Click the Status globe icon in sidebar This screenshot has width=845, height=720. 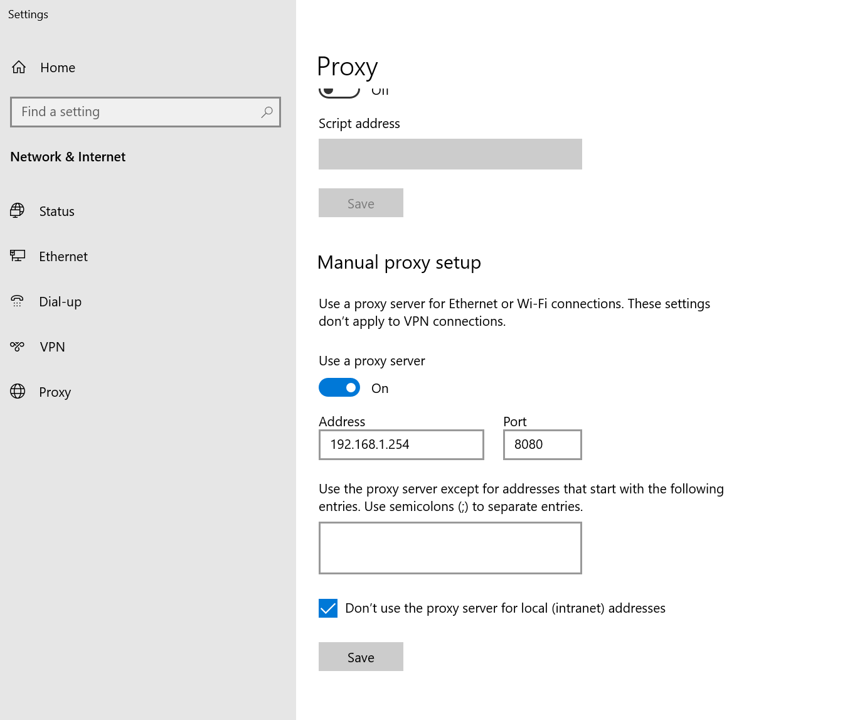[18, 211]
